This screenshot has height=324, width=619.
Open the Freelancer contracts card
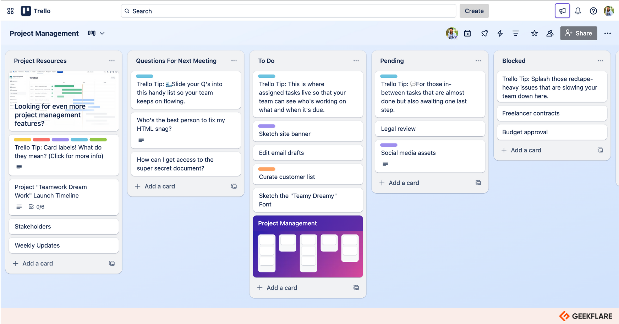pos(552,113)
